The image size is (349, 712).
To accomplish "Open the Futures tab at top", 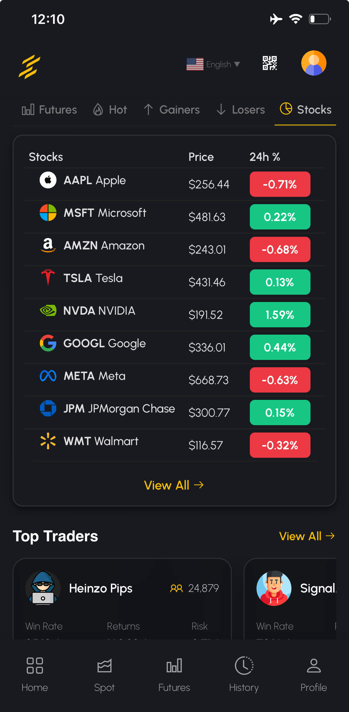I will (x=49, y=110).
